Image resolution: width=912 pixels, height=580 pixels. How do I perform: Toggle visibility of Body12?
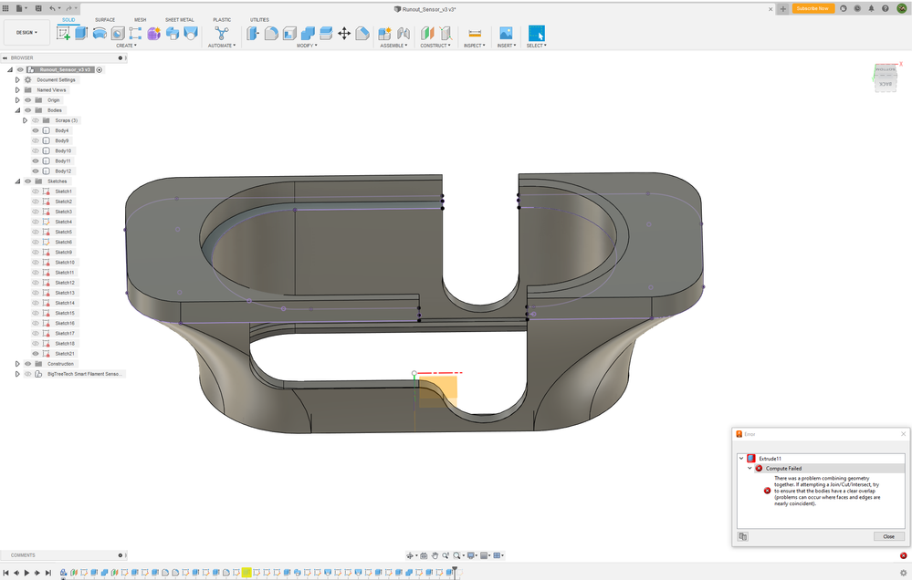click(36, 171)
